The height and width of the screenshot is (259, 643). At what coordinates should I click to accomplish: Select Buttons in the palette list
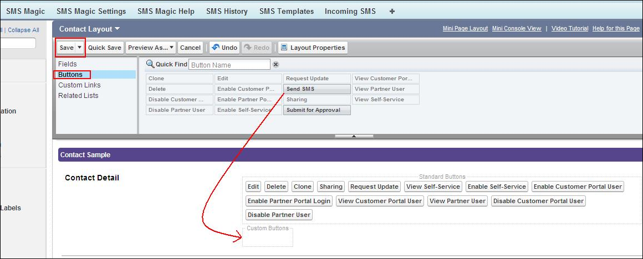click(70, 75)
